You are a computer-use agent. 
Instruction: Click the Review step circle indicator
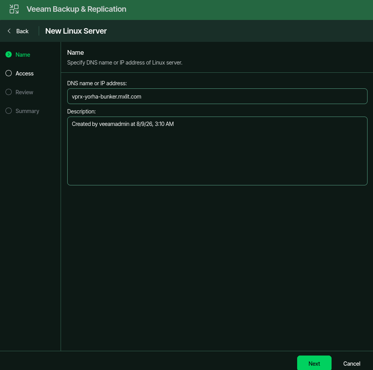point(9,92)
